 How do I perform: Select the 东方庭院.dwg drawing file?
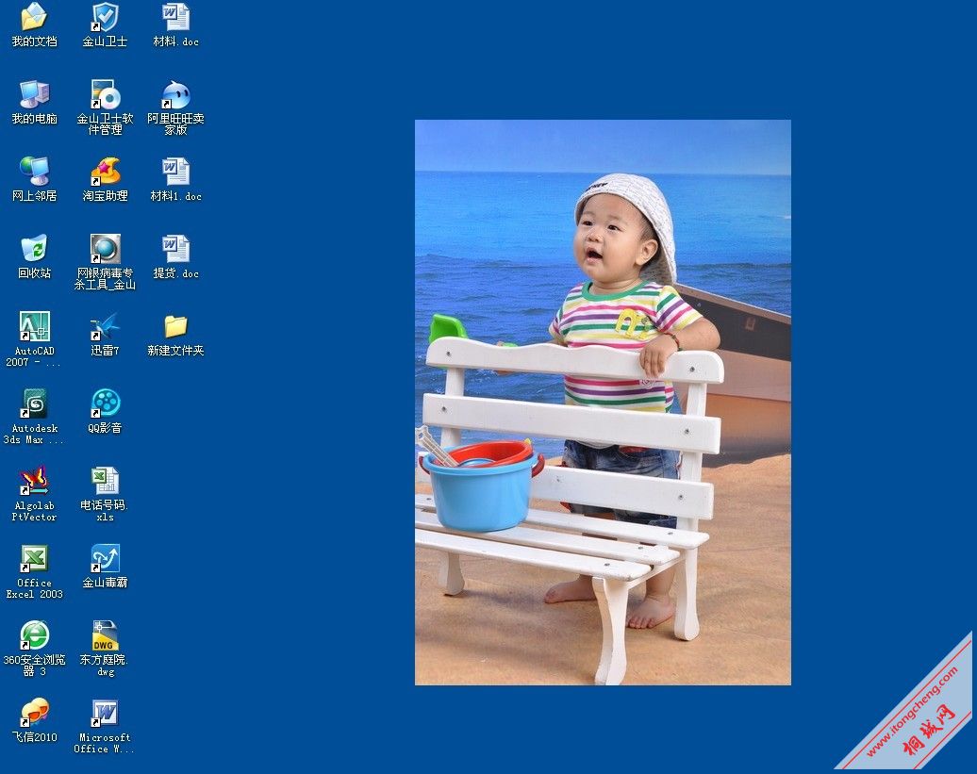[x=105, y=635]
